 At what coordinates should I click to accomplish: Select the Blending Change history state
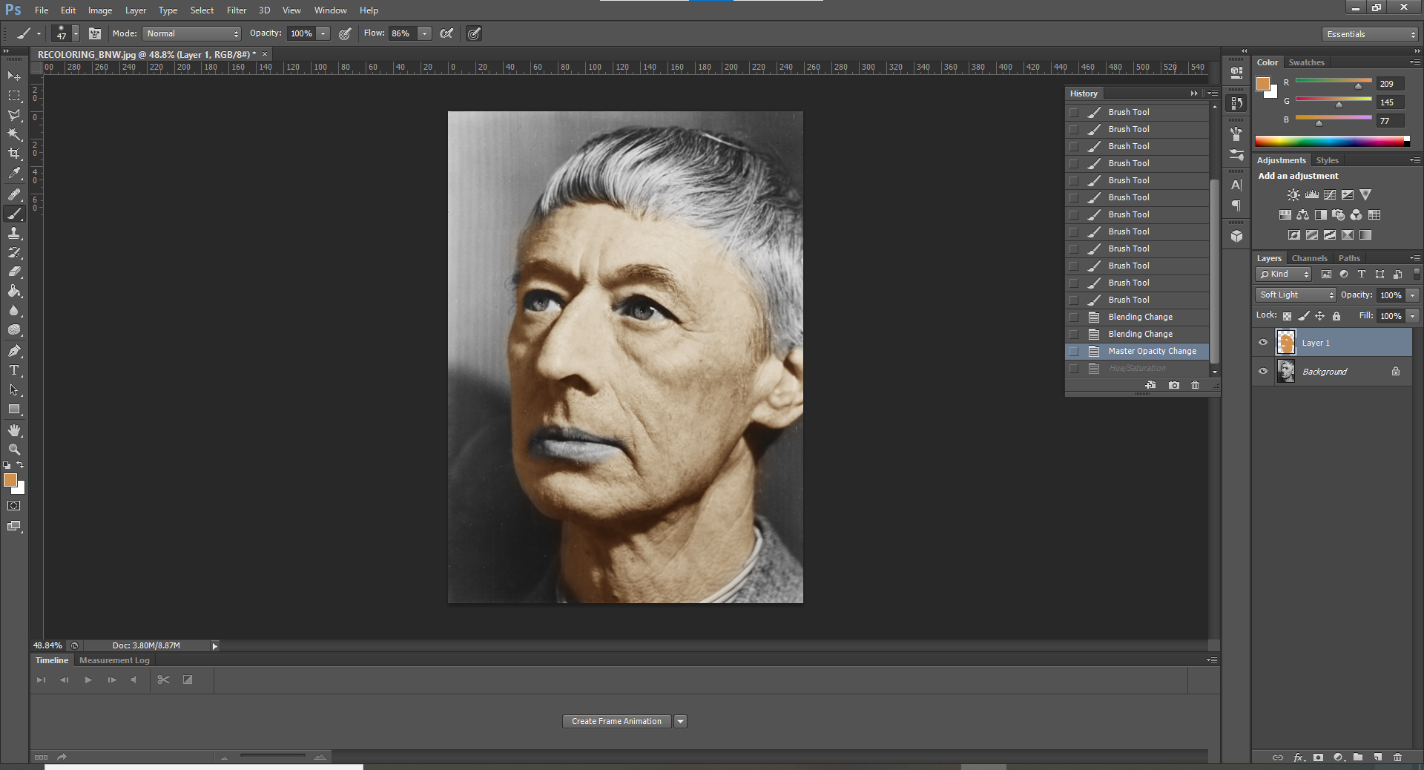(x=1140, y=317)
